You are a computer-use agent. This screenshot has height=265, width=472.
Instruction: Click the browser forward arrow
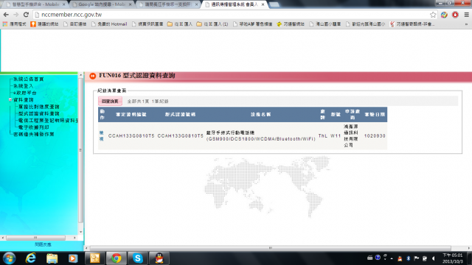pyautogui.click(x=16, y=15)
